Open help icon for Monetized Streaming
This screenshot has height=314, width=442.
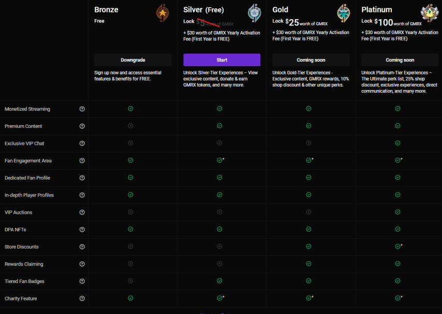point(82,109)
